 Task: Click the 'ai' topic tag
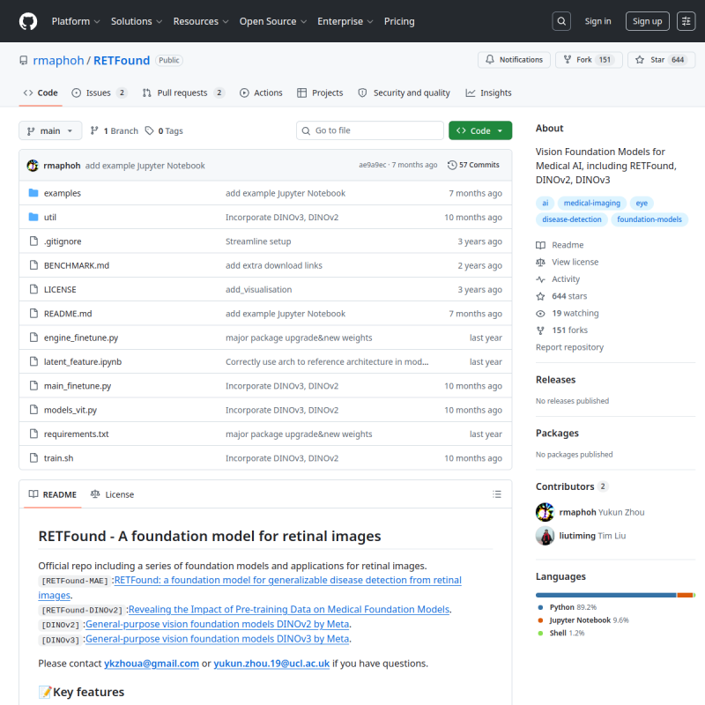(545, 204)
